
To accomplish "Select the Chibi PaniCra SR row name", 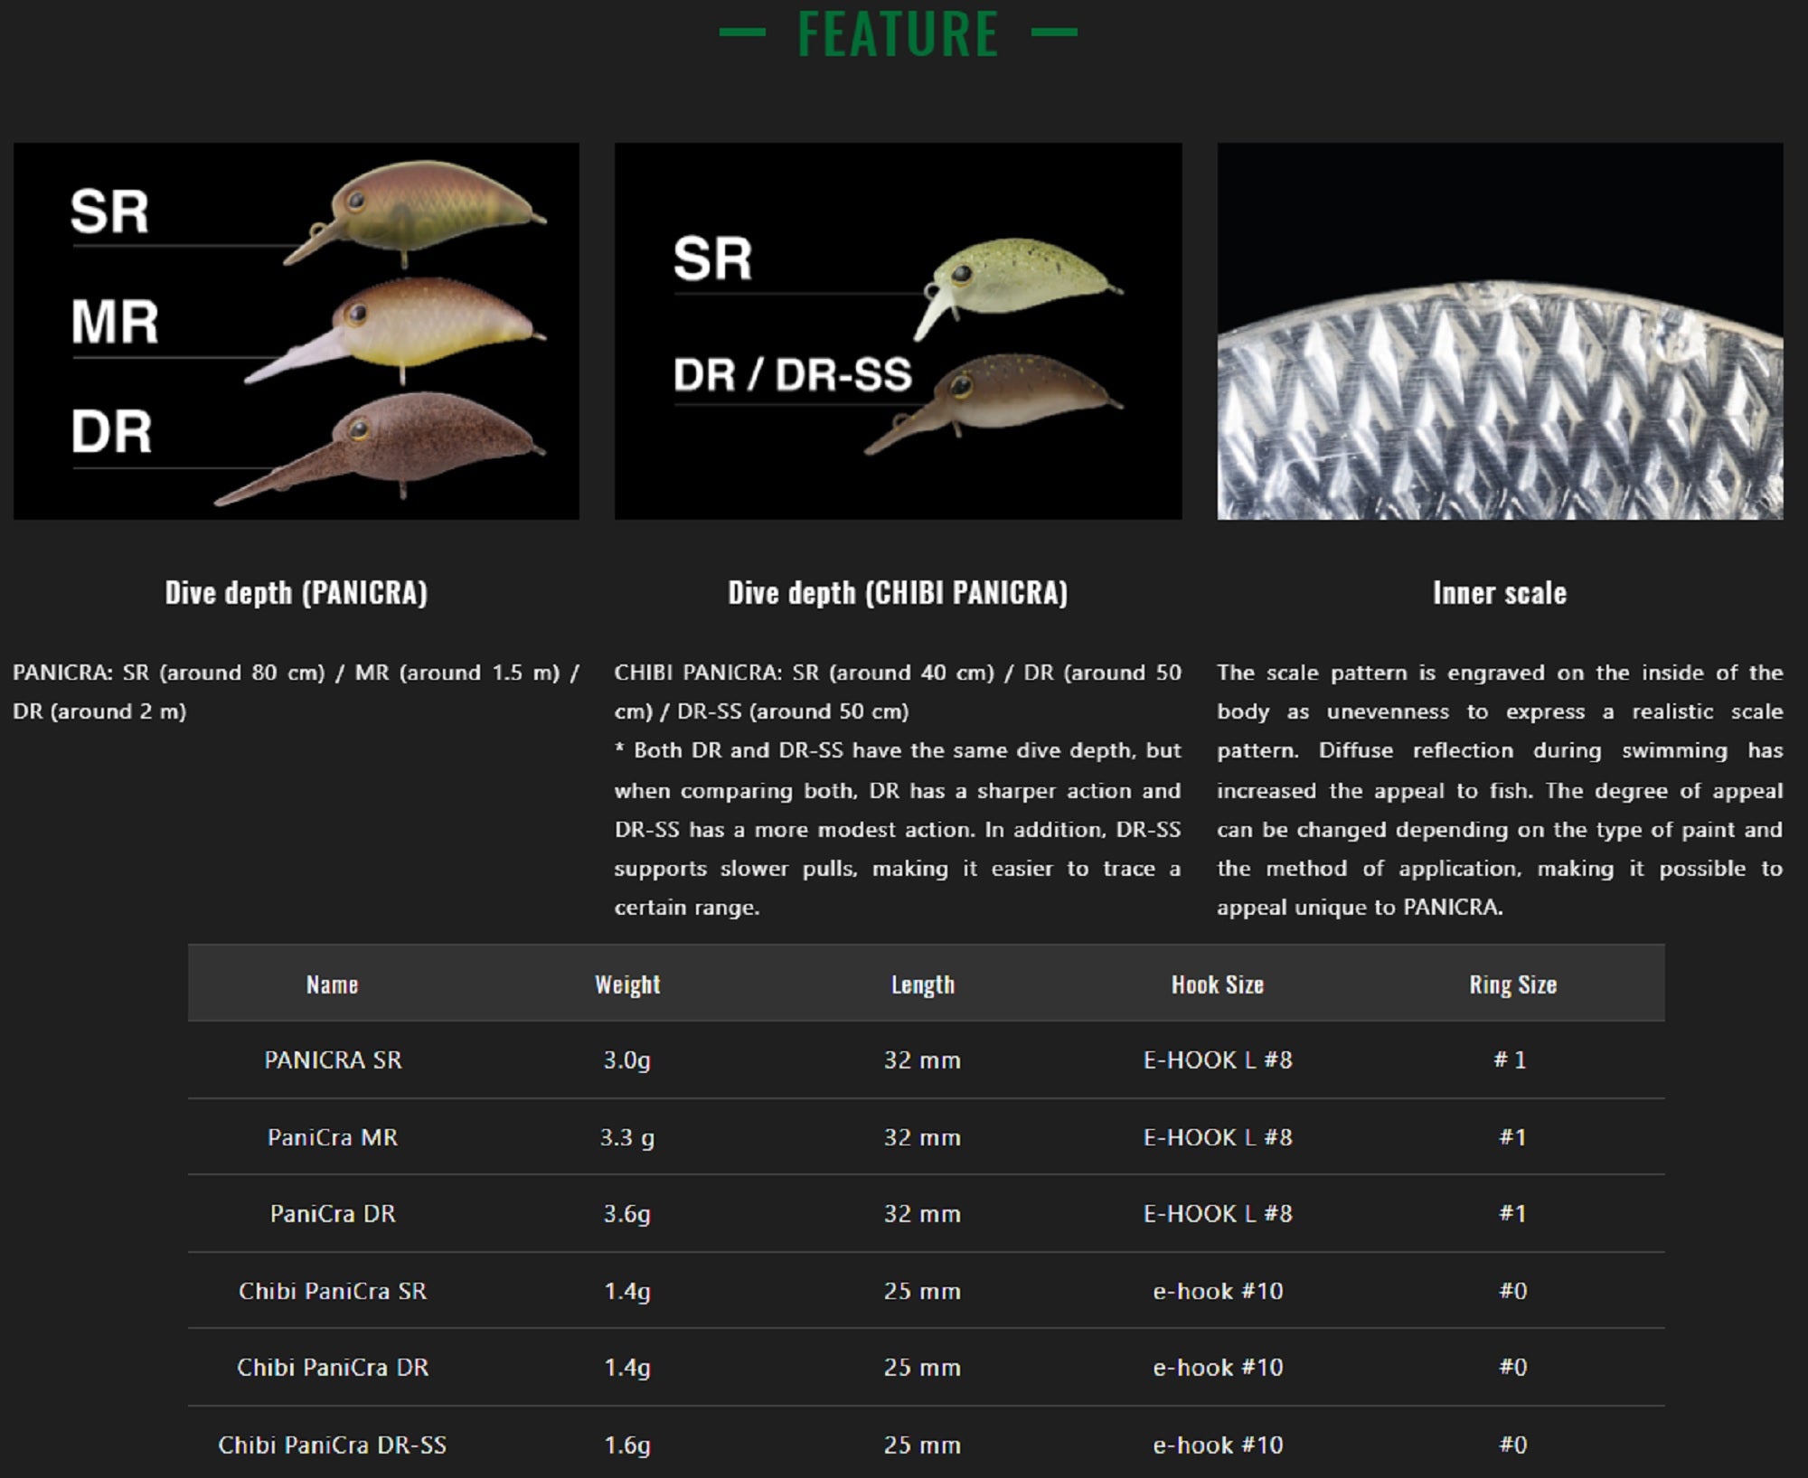I will 333,1291.
